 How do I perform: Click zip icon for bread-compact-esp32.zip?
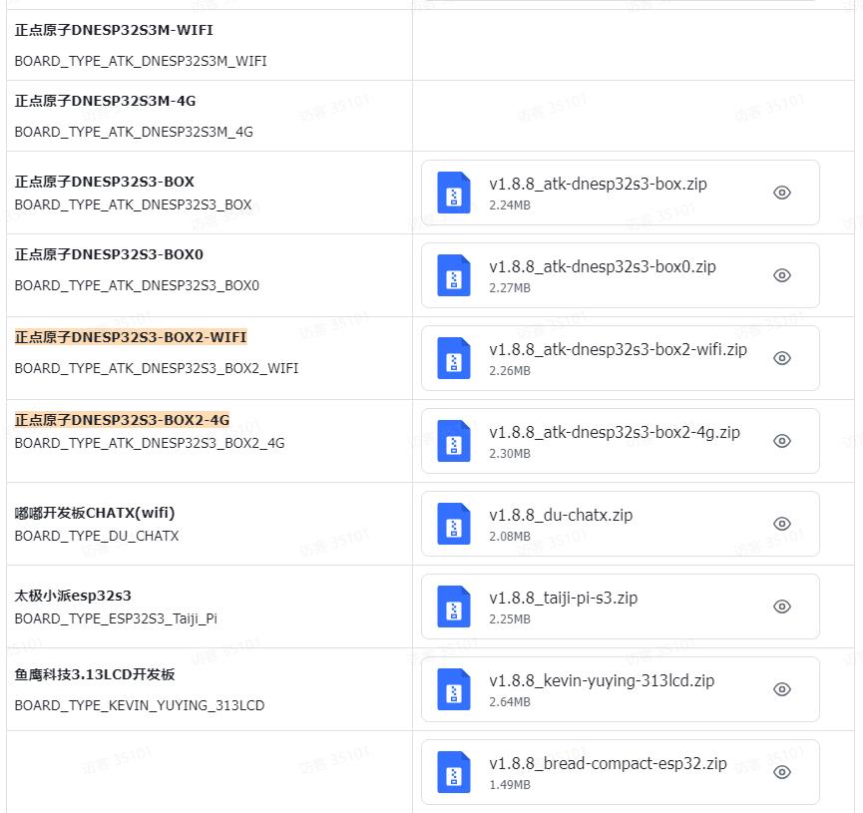454,772
